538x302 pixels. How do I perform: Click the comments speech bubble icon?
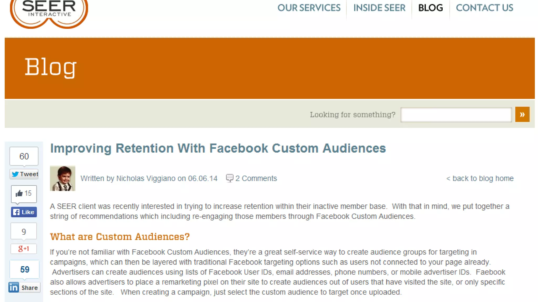(229, 178)
